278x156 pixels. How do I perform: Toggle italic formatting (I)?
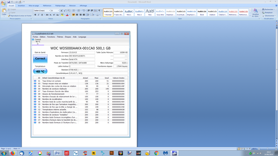[x=39, y=15]
